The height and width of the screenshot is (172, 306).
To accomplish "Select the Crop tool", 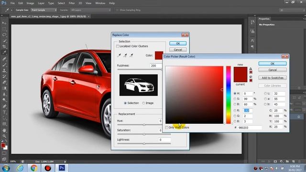I will (x=4, y=47).
